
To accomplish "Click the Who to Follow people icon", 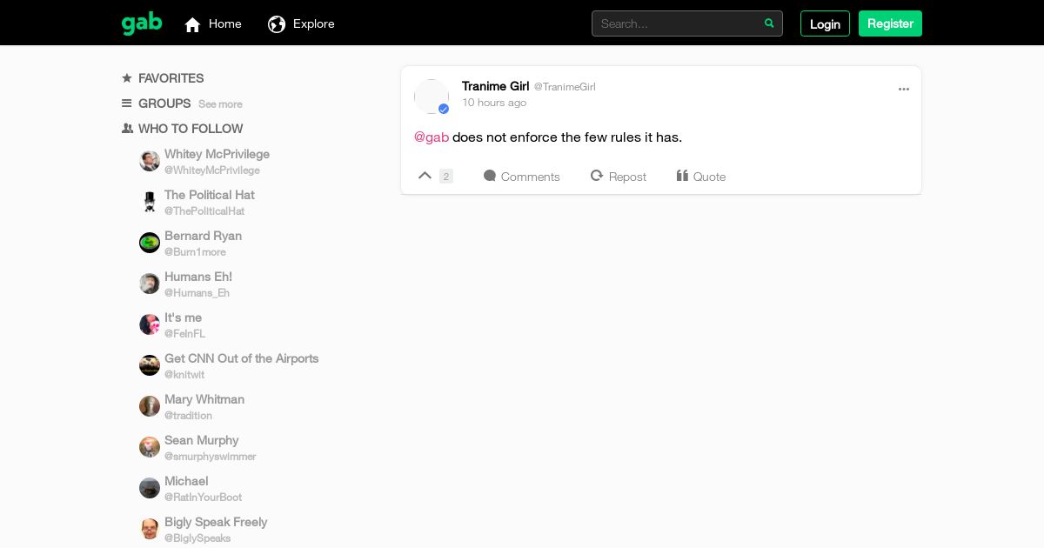I will pyautogui.click(x=127, y=128).
